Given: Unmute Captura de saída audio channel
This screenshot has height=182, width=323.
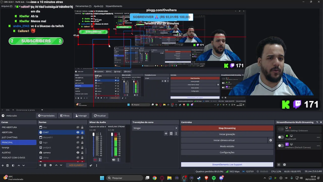Looking at the screenshot, I should click(95, 160).
